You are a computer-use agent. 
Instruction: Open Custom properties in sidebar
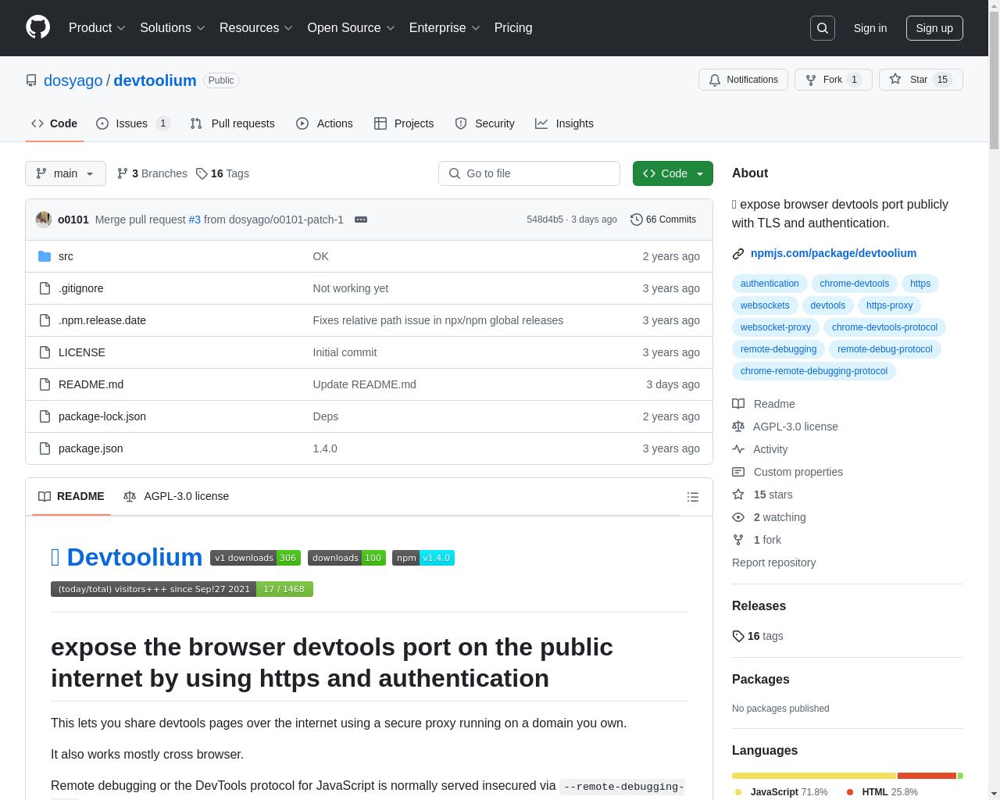pos(787,472)
